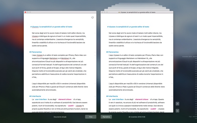Click 'Nel corso degli anni' paragraph in version window

[x=136, y=39]
